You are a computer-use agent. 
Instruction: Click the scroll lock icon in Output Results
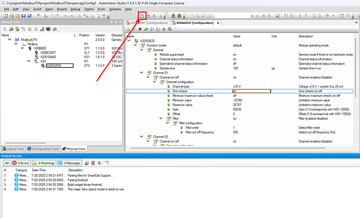(87, 163)
